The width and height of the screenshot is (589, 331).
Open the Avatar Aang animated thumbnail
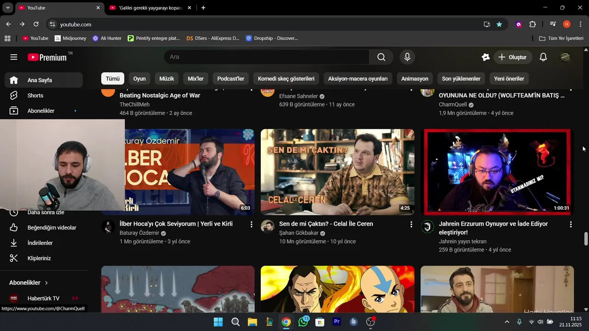pos(337,289)
